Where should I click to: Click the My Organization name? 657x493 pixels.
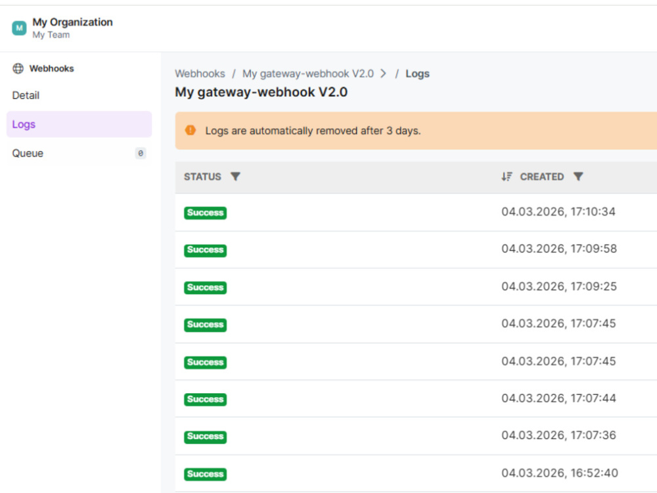tap(72, 22)
